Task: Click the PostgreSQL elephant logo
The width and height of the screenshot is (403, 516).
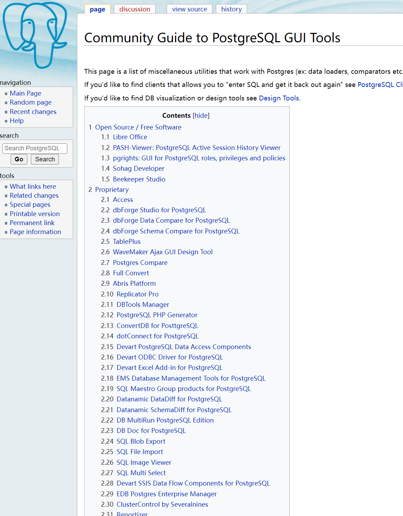Action: coord(35,35)
